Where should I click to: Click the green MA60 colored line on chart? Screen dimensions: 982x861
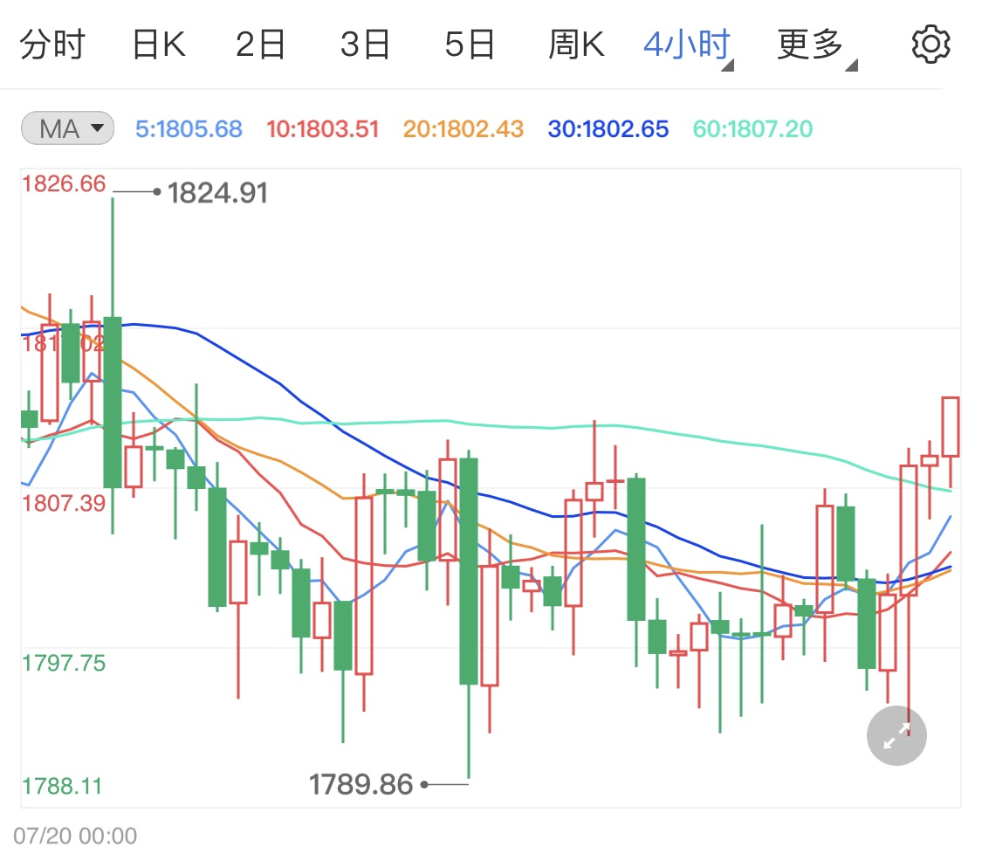[524, 425]
